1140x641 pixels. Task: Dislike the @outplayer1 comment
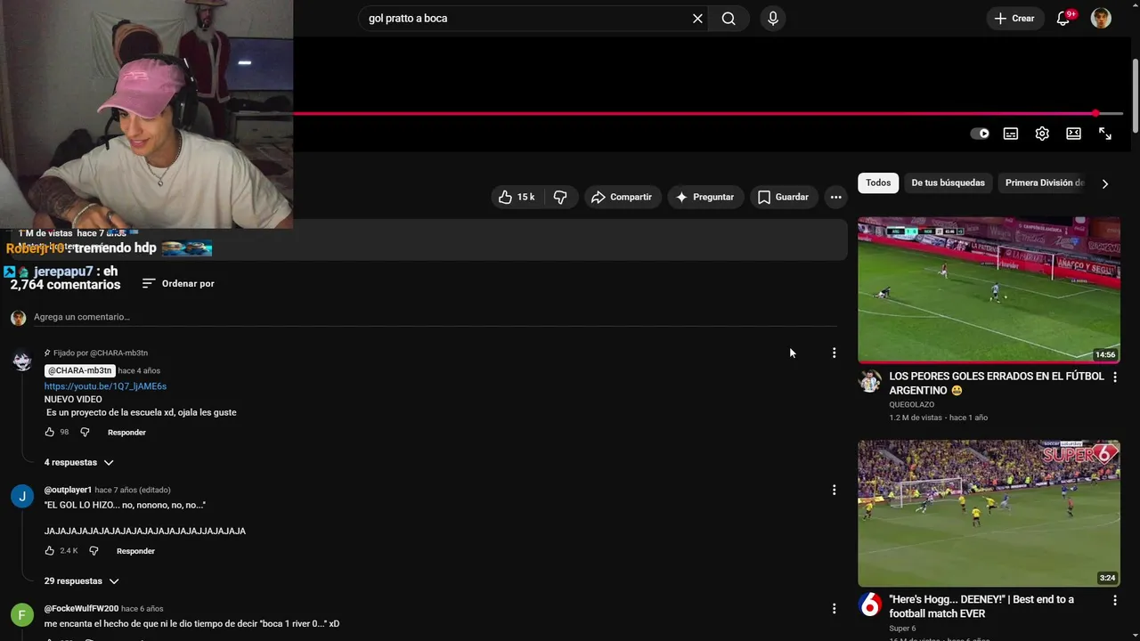(94, 550)
